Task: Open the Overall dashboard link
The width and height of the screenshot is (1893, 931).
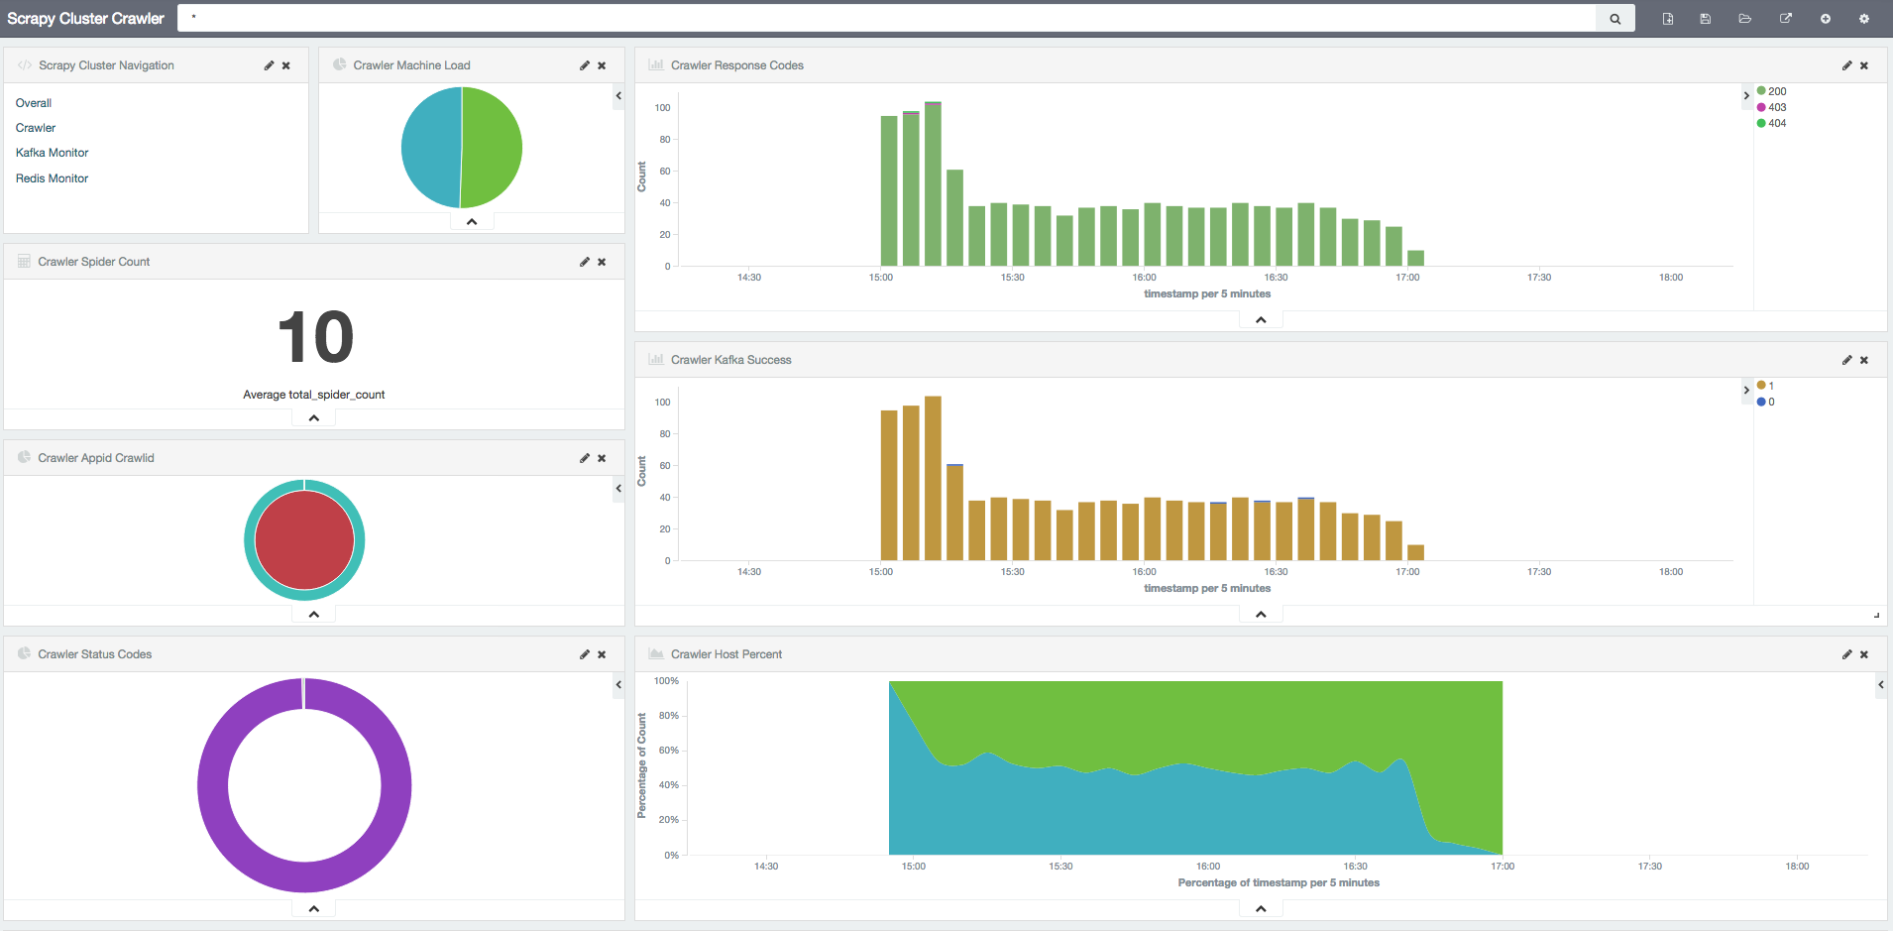Action: point(34,103)
